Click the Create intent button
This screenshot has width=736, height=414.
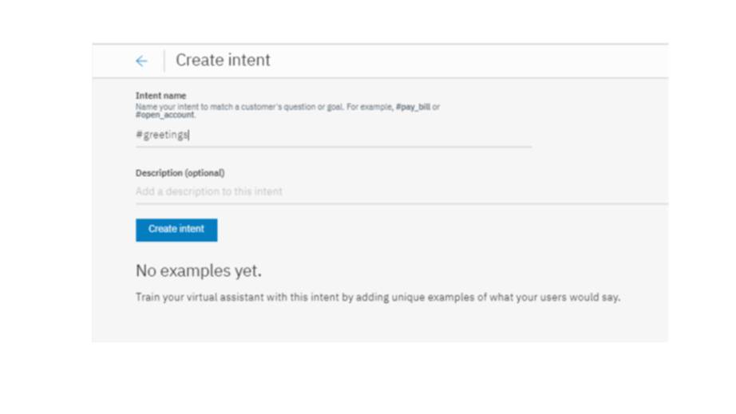click(176, 230)
